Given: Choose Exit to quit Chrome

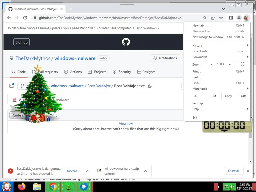Looking at the screenshot, I should coord(217,117).
